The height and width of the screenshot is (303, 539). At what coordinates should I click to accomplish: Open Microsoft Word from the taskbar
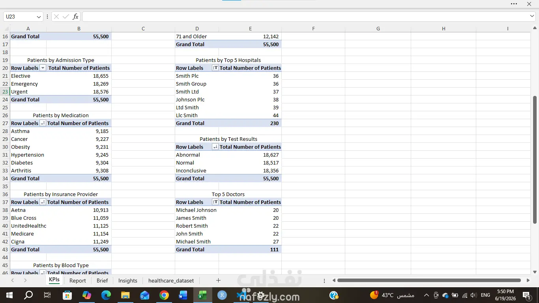183,295
